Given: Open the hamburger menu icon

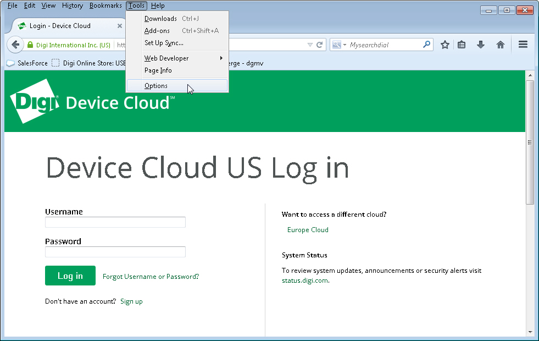Looking at the screenshot, I should pos(523,45).
